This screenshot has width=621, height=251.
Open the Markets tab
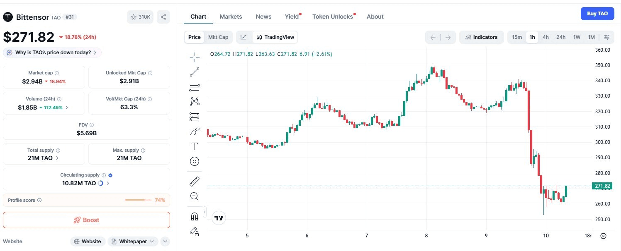pos(231,17)
